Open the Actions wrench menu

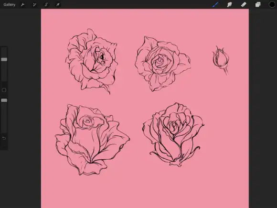point(22,5)
